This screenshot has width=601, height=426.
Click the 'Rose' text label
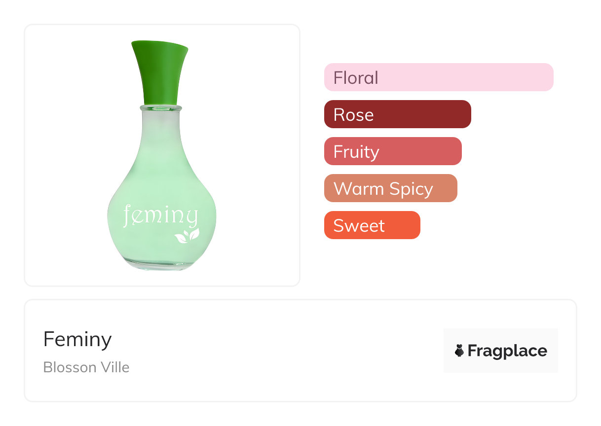click(x=353, y=115)
